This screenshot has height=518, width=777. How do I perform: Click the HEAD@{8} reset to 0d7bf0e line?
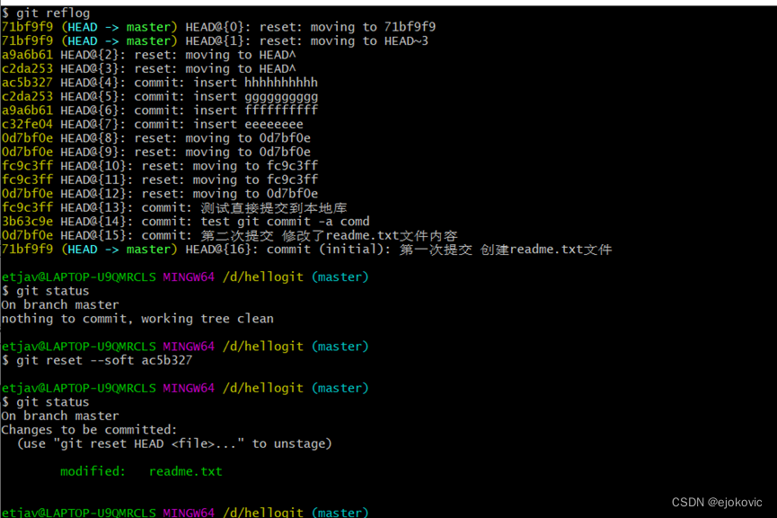pos(156,137)
